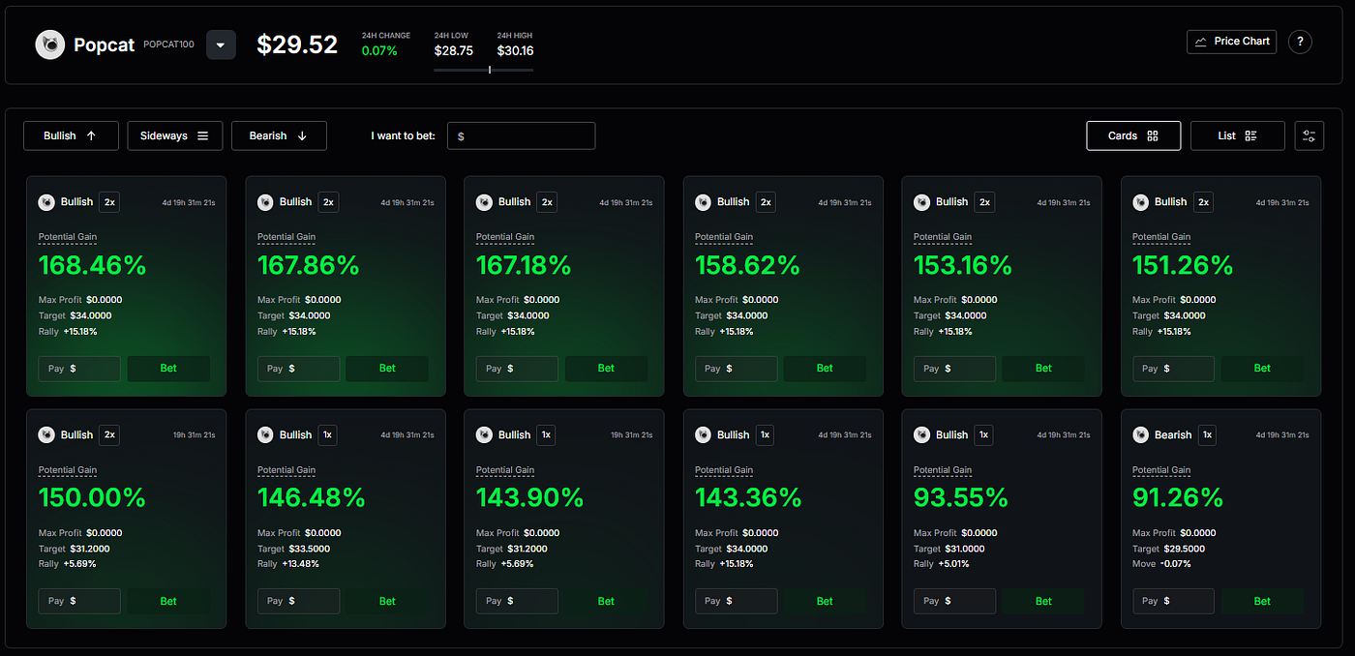
Task: Click Bet on the 168.46% card
Action: pos(168,368)
